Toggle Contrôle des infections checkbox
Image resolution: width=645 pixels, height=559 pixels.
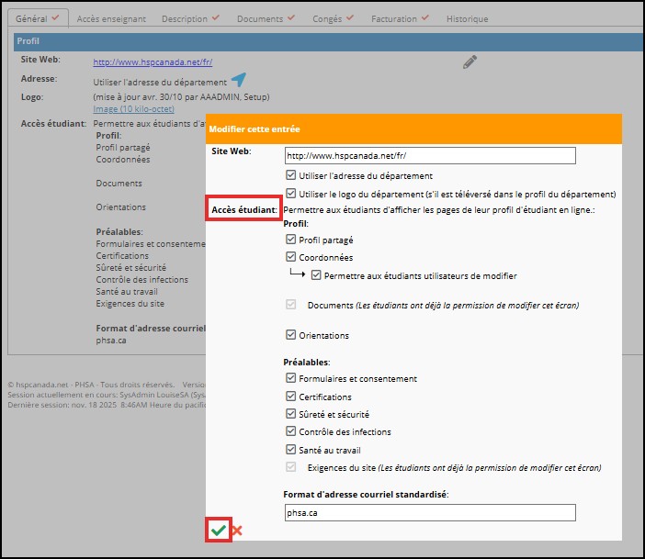point(291,431)
